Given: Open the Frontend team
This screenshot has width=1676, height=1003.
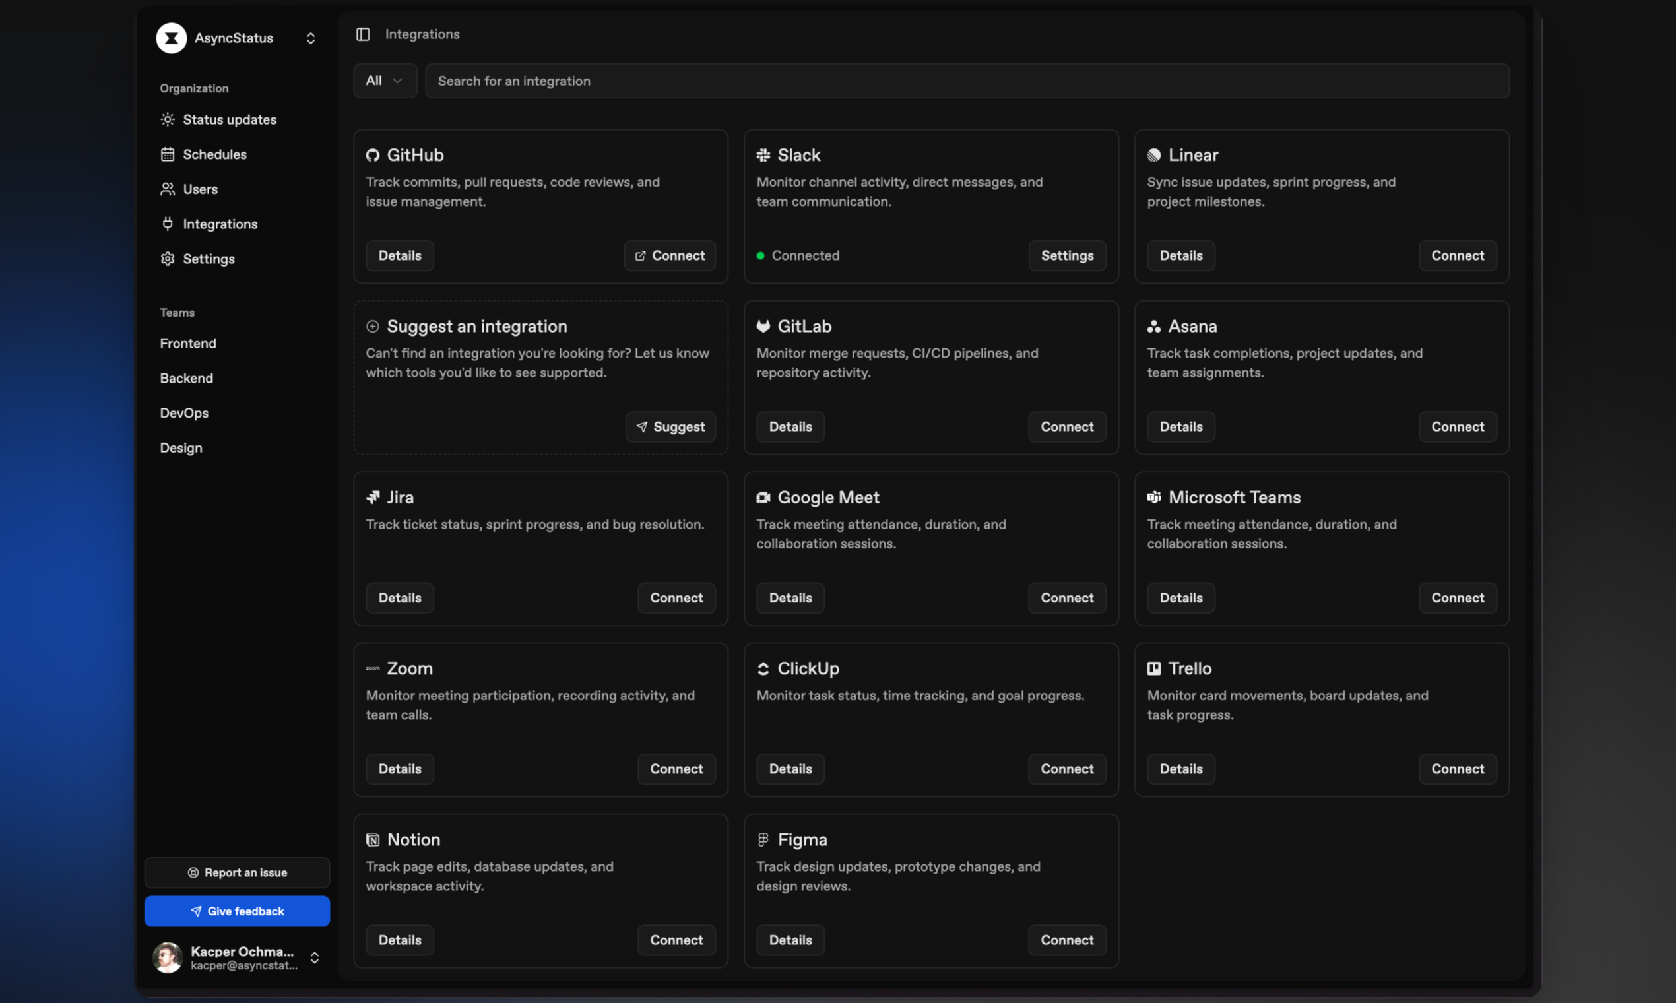Looking at the screenshot, I should (x=188, y=343).
